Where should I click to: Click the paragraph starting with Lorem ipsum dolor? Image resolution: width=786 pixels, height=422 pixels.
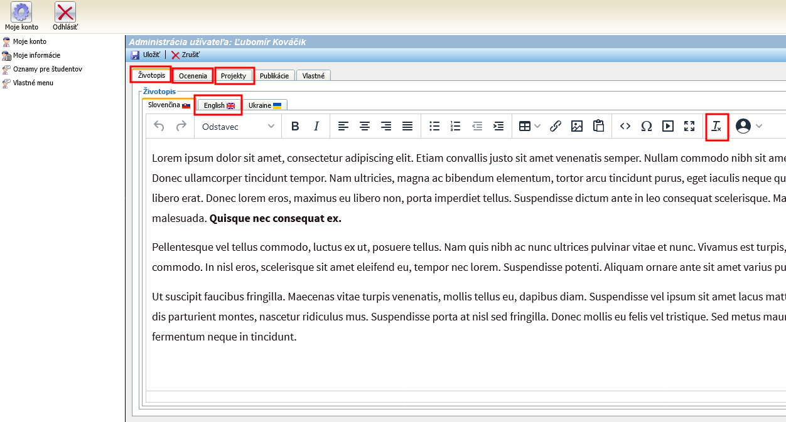click(x=469, y=188)
